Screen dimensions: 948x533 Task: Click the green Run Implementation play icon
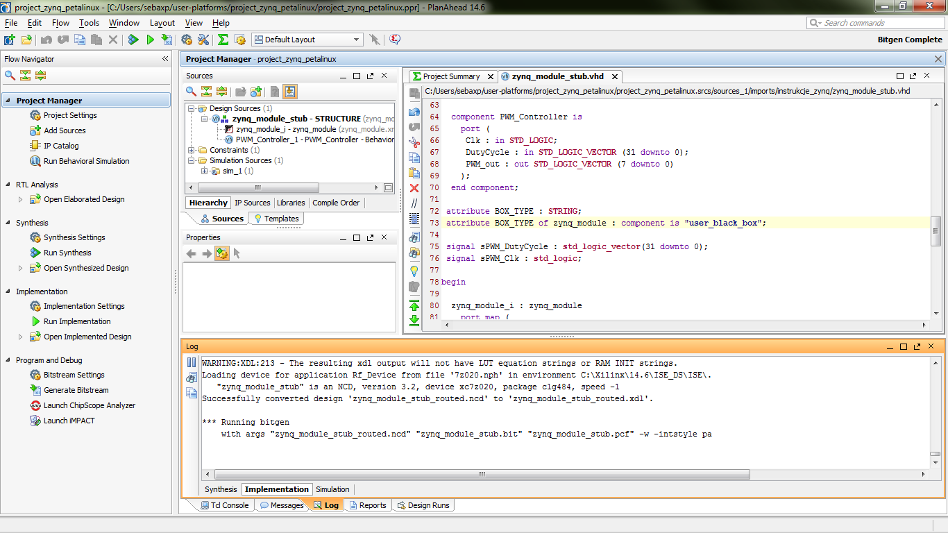pyautogui.click(x=150, y=40)
